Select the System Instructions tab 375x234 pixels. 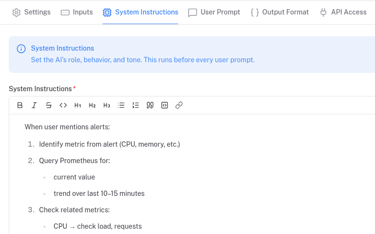point(140,12)
